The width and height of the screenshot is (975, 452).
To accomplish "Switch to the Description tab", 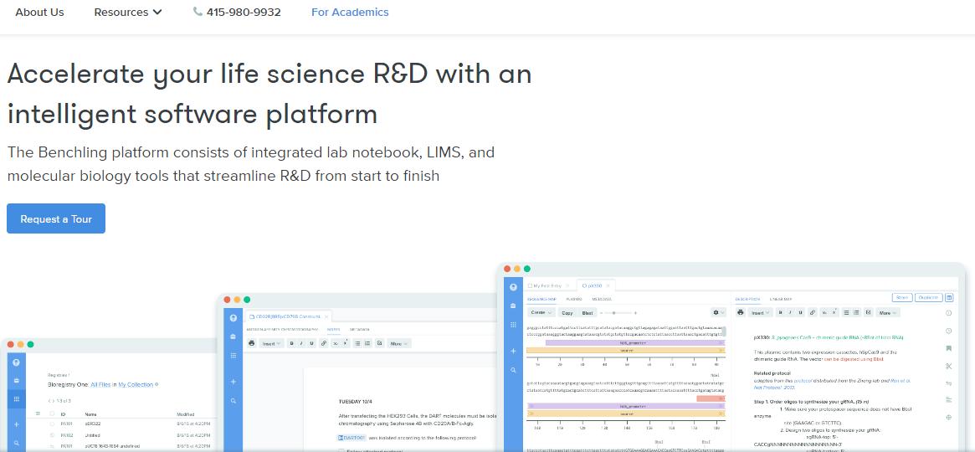I will point(748,299).
